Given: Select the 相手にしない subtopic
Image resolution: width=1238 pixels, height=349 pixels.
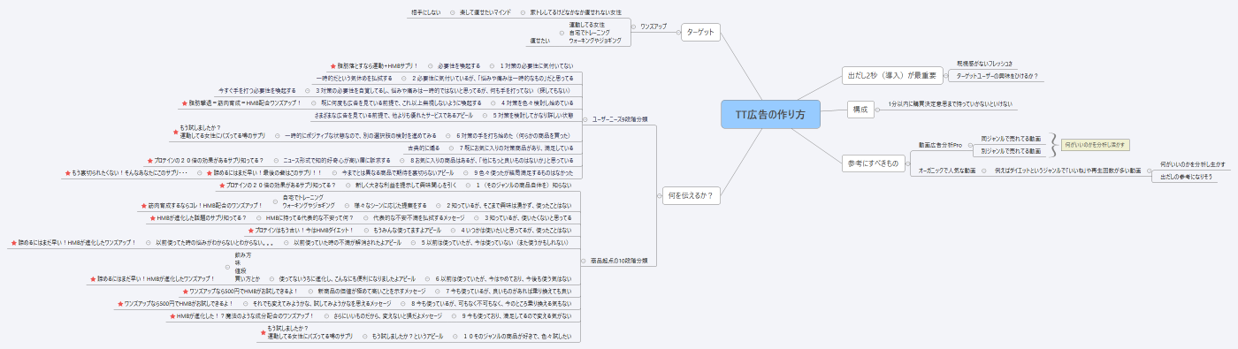Looking at the screenshot, I should [426, 13].
